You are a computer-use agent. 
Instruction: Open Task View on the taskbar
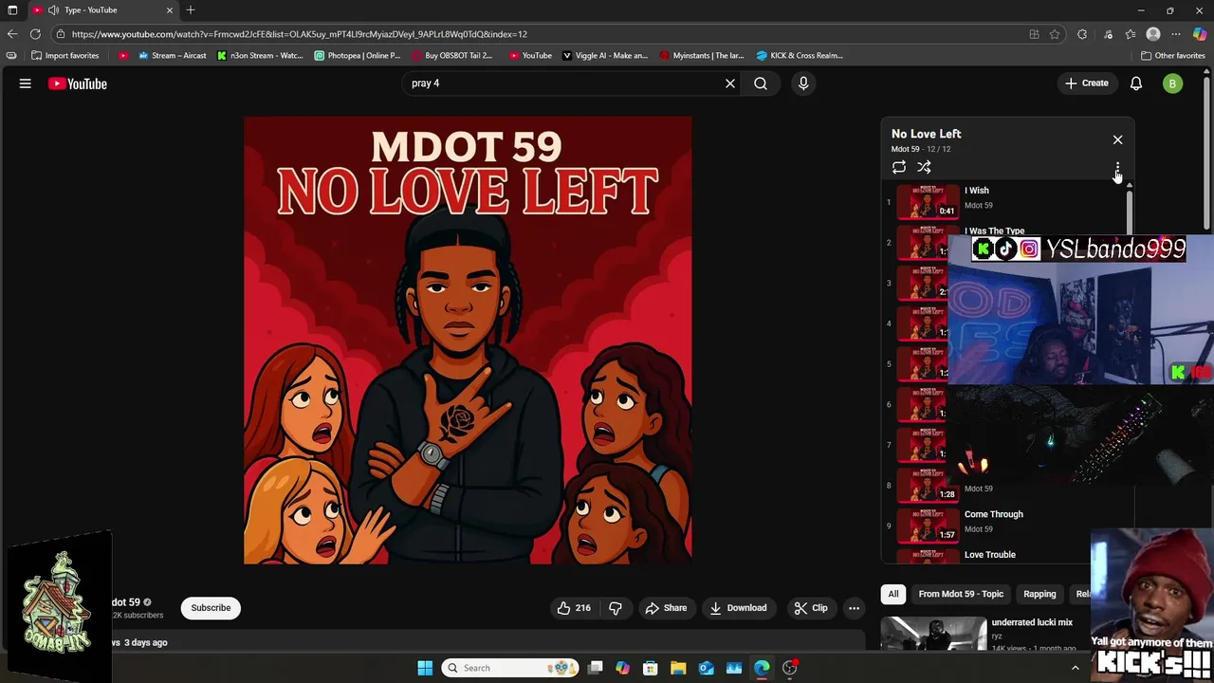point(595,668)
